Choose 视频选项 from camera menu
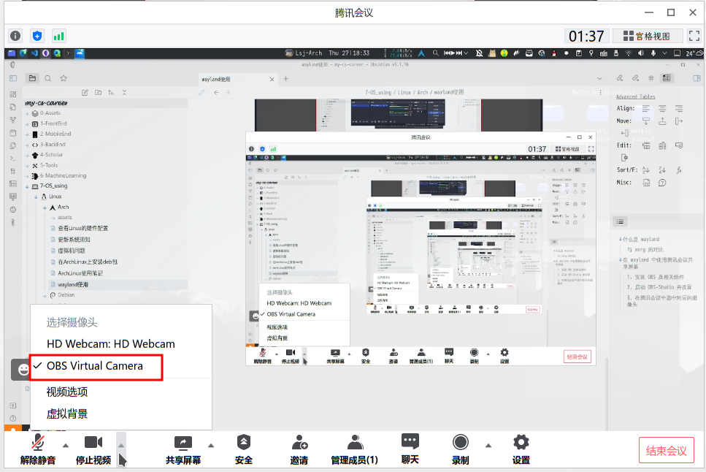Image resolution: width=706 pixels, height=472 pixels. pyautogui.click(x=67, y=392)
